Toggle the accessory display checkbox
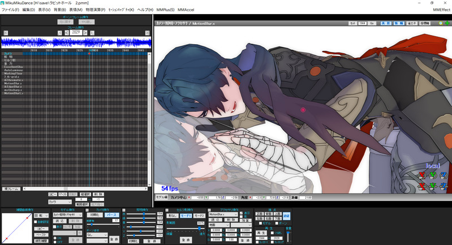The image size is (452, 245). (x=242, y=213)
